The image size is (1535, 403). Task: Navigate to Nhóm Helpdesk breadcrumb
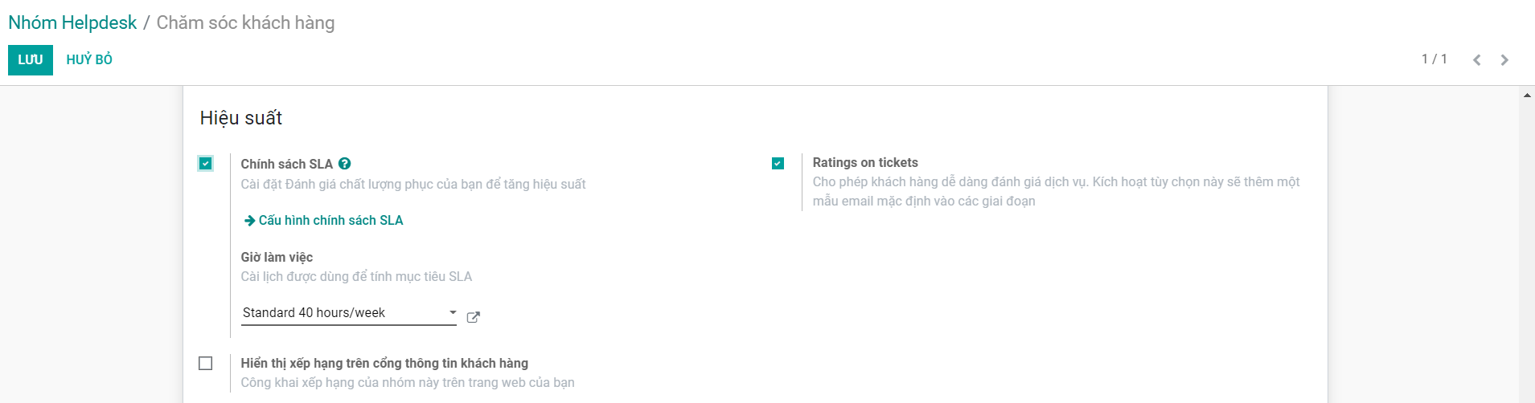[72, 22]
